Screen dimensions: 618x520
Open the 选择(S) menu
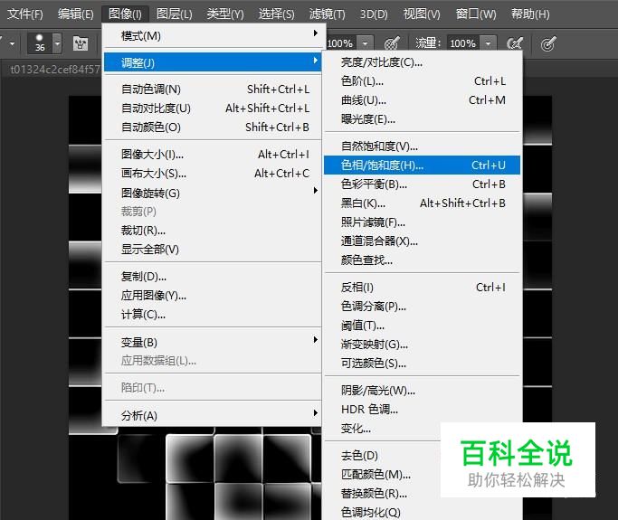click(276, 14)
